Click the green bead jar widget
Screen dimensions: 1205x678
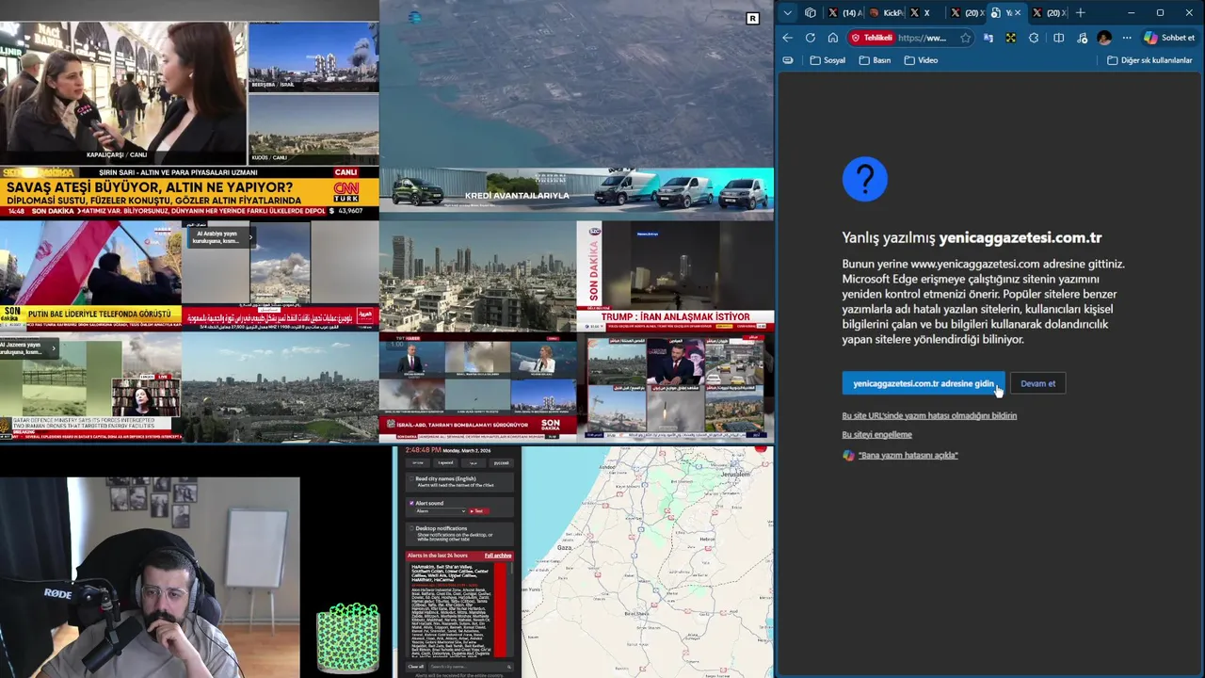click(348, 638)
